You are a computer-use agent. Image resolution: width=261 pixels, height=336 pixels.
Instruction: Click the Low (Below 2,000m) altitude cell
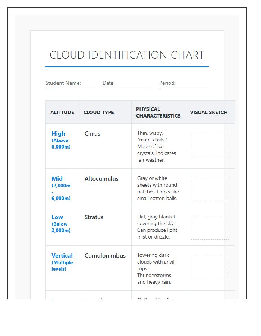click(62, 227)
